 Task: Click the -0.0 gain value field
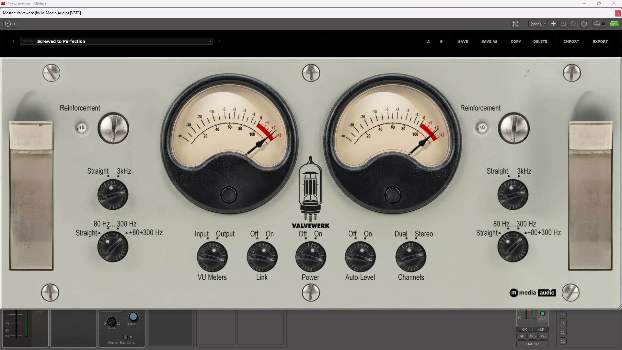tap(524, 329)
